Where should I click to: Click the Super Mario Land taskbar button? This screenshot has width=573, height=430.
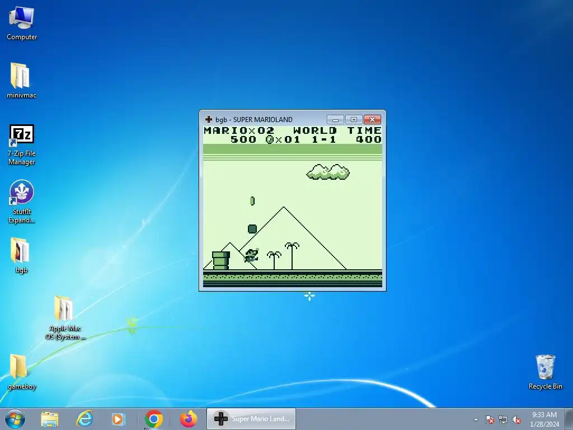tap(251, 419)
